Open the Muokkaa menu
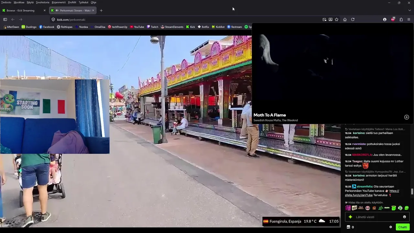The width and height of the screenshot is (414, 233). (x=19, y=2)
